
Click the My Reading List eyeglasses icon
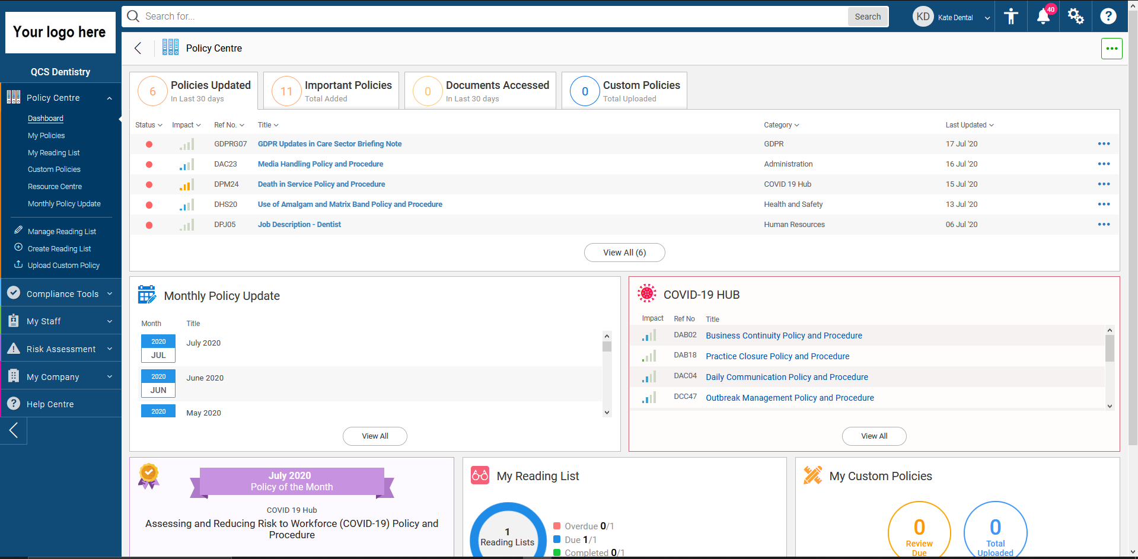tap(480, 475)
